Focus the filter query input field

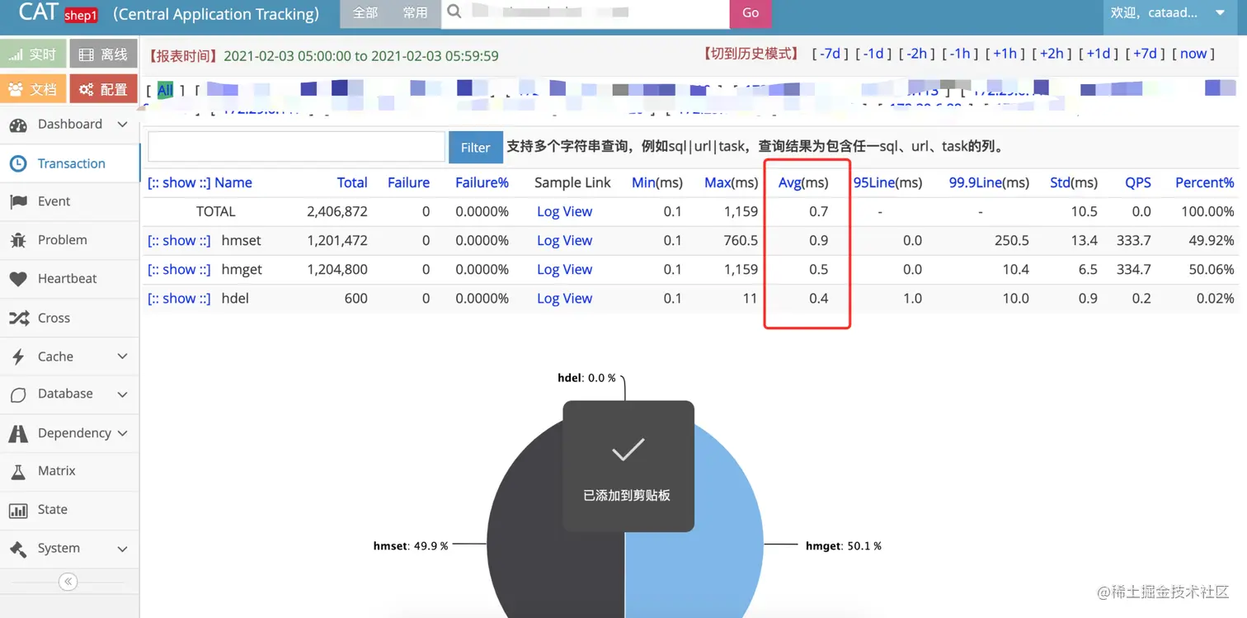click(x=296, y=147)
